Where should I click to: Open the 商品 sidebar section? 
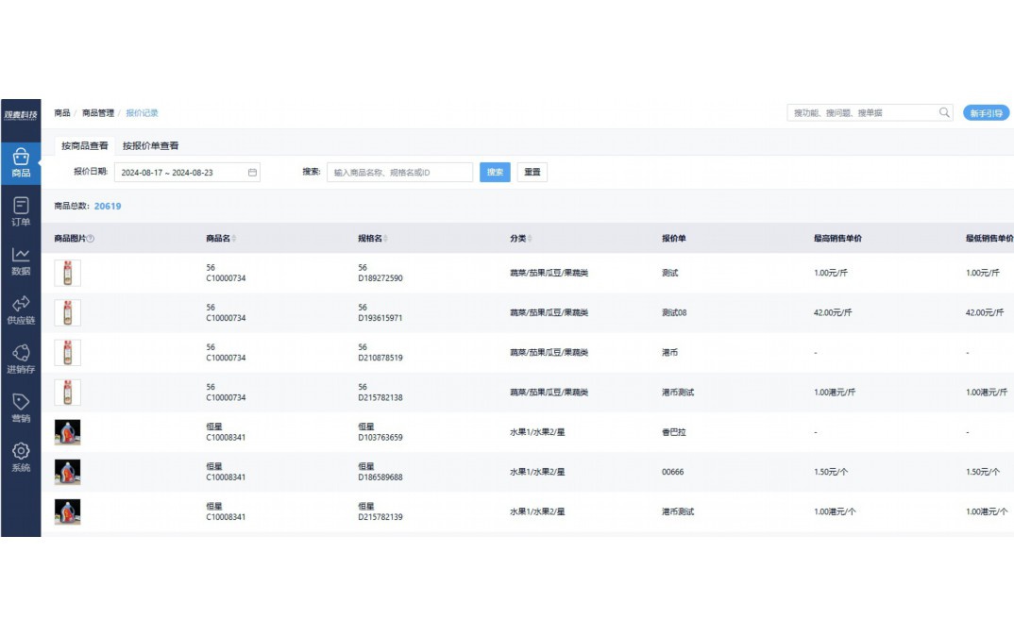pos(21,163)
